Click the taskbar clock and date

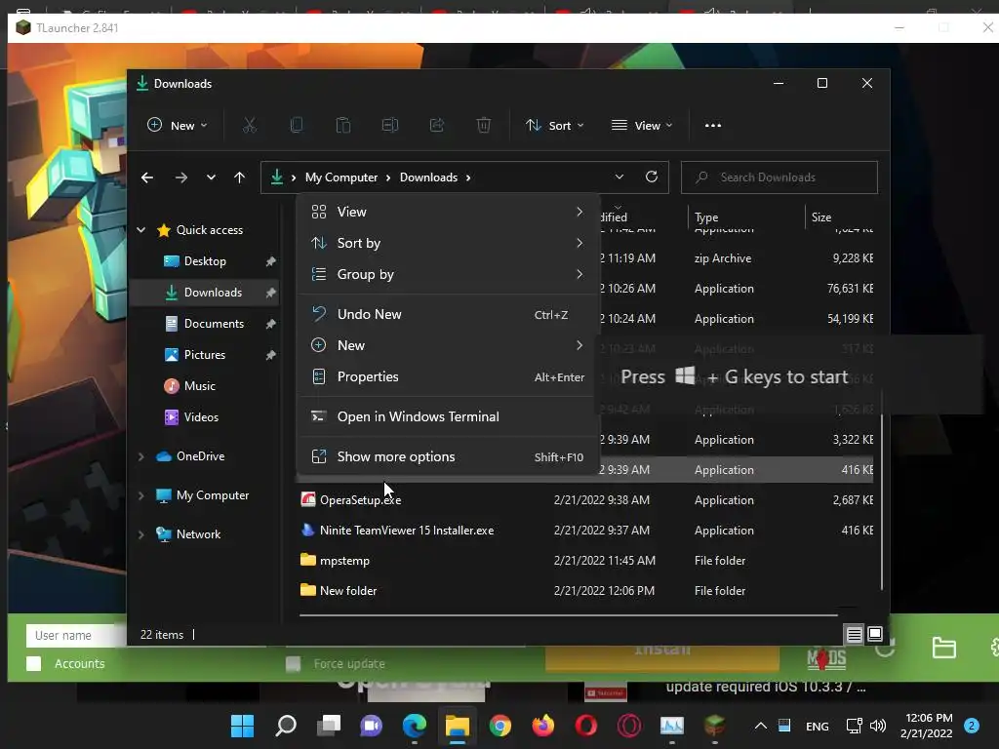[x=927, y=726]
